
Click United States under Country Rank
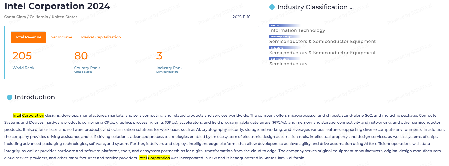(83, 72)
